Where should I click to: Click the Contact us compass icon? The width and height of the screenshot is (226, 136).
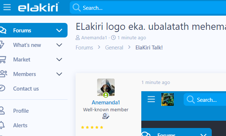point(3,88)
